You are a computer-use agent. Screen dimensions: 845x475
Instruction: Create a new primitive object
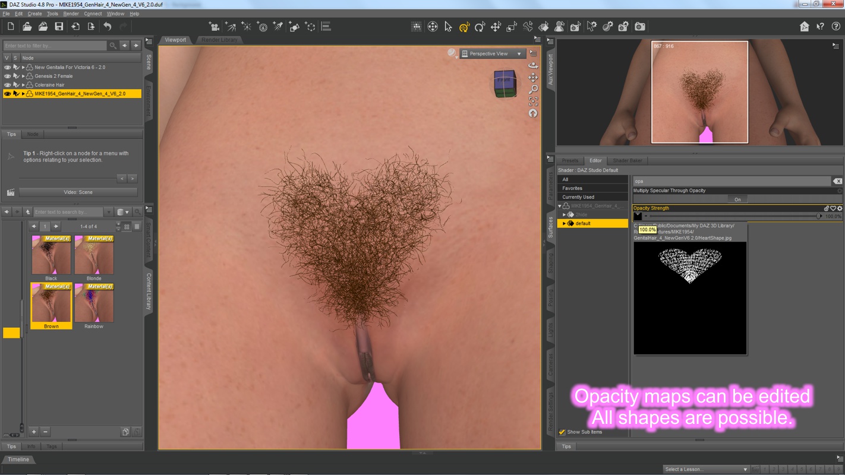294,27
